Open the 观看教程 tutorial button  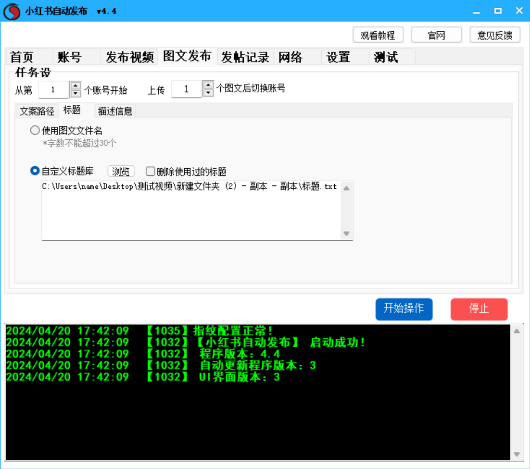pos(378,35)
